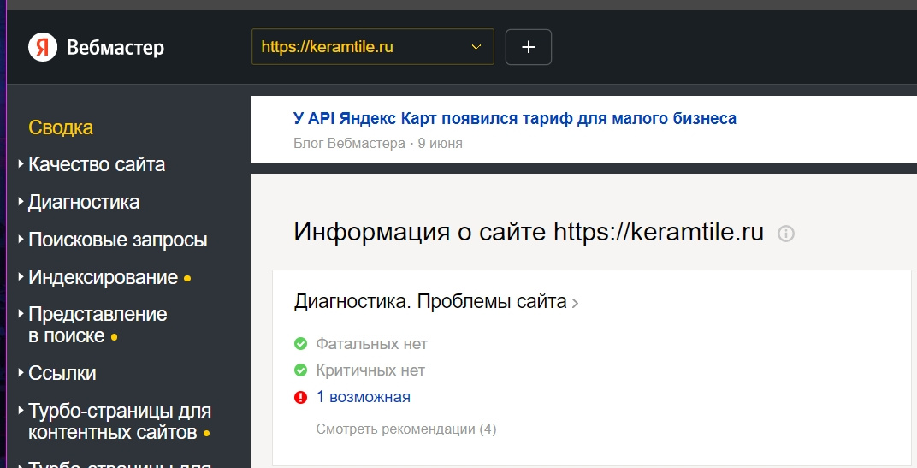
Task: Open the Ссылки sidebar item
Action: point(62,373)
